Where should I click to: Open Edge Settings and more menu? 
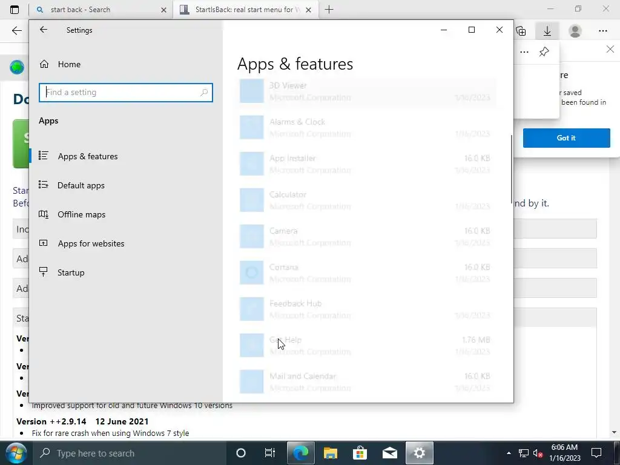click(x=602, y=31)
